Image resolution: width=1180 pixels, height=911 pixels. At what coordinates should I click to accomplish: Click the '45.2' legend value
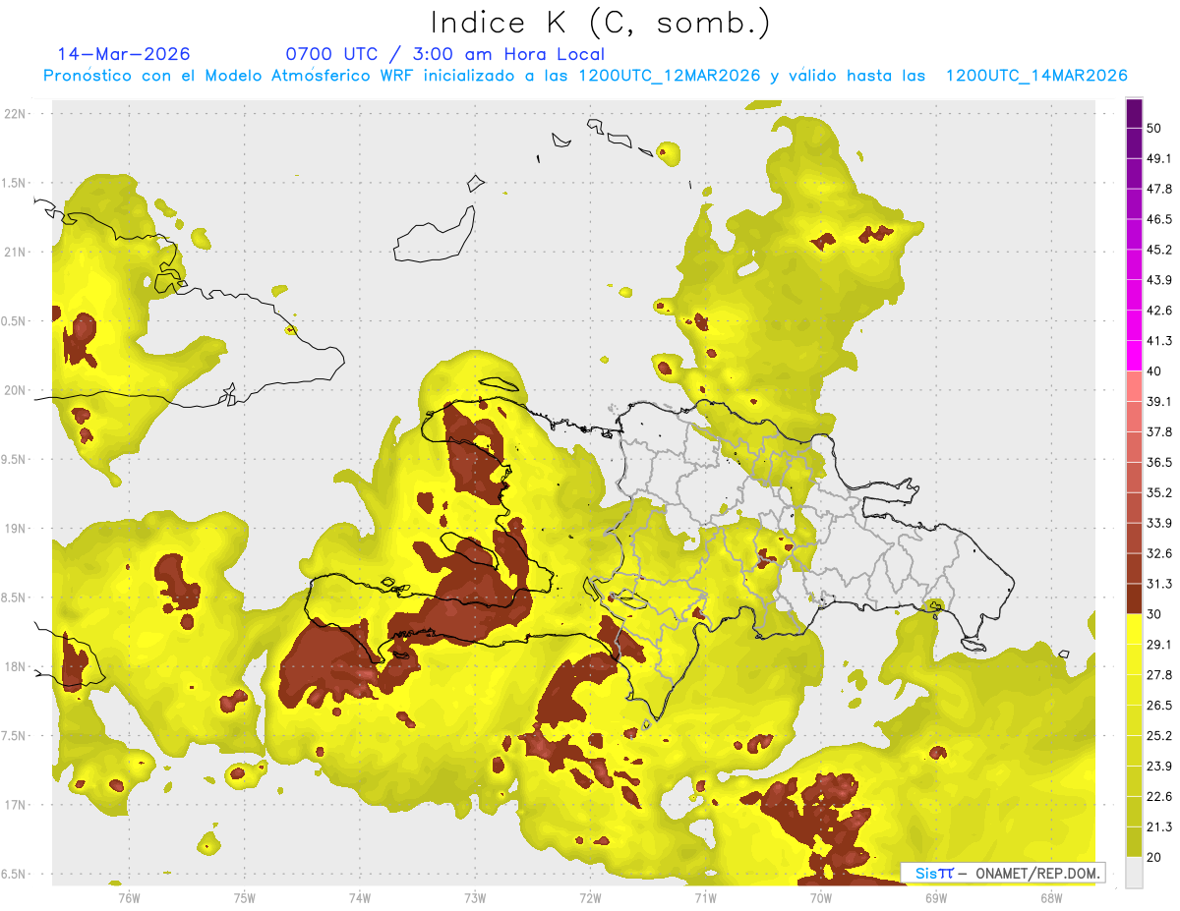coord(1159,250)
